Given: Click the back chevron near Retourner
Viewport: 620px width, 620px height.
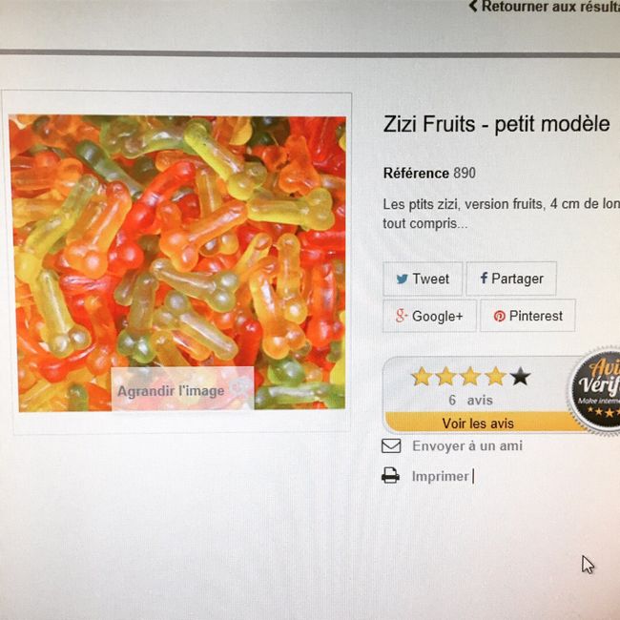Looking at the screenshot, I should [473, 6].
